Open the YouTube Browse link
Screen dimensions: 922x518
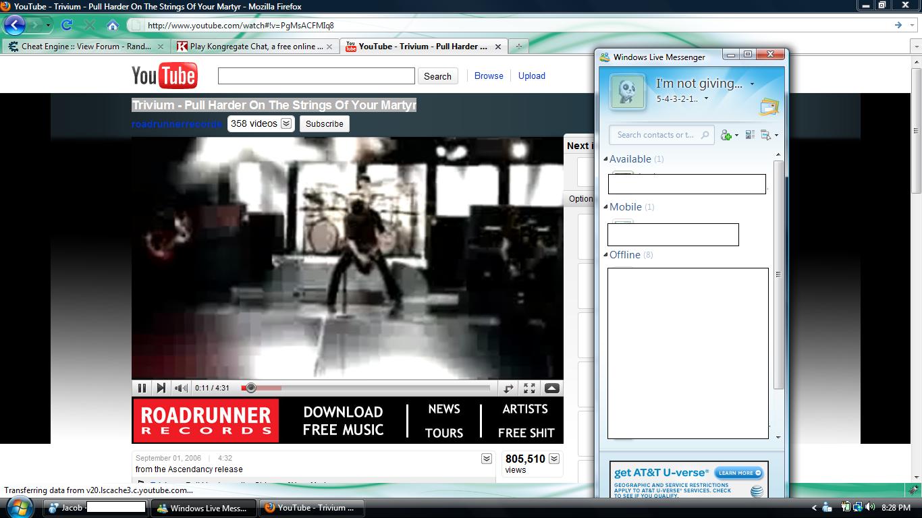point(489,76)
